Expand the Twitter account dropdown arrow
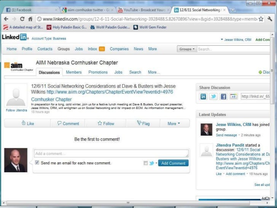Screen dimensions: 277x208 coord(156,163)
